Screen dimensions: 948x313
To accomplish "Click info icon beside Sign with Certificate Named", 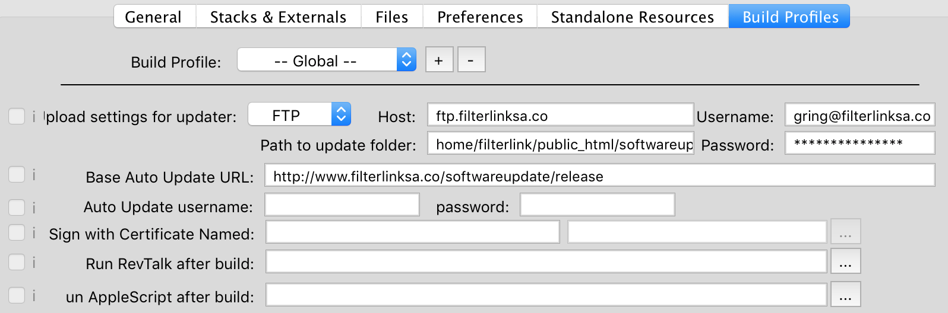I will click(x=34, y=233).
